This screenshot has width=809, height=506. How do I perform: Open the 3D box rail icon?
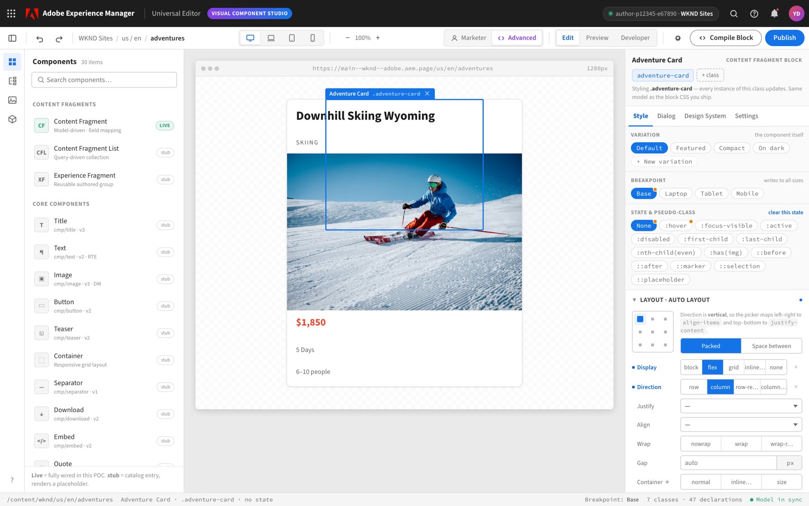pos(13,119)
